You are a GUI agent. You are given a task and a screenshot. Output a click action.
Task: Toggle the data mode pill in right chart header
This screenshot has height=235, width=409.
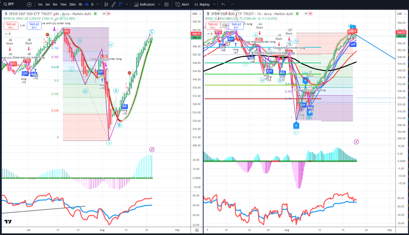click(308, 14)
